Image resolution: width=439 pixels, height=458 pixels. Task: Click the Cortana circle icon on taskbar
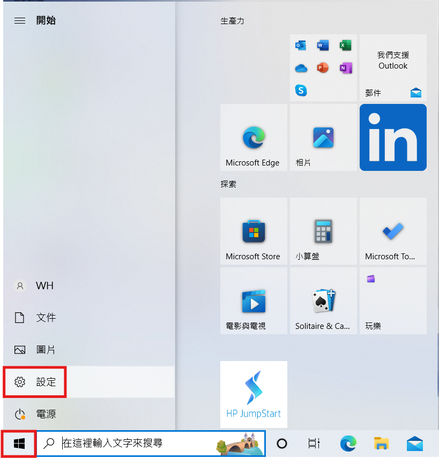(x=282, y=444)
